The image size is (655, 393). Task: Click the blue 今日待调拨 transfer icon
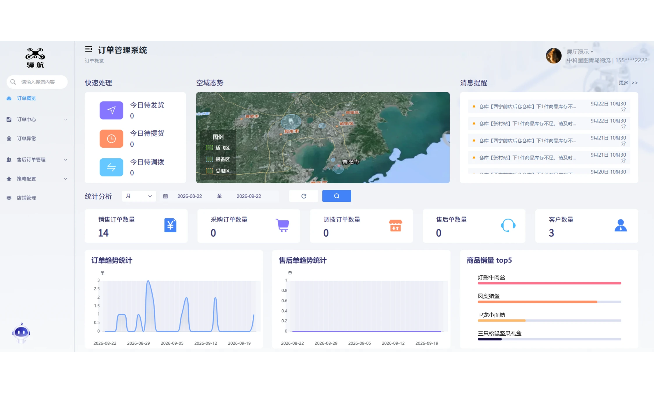click(x=111, y=167)
